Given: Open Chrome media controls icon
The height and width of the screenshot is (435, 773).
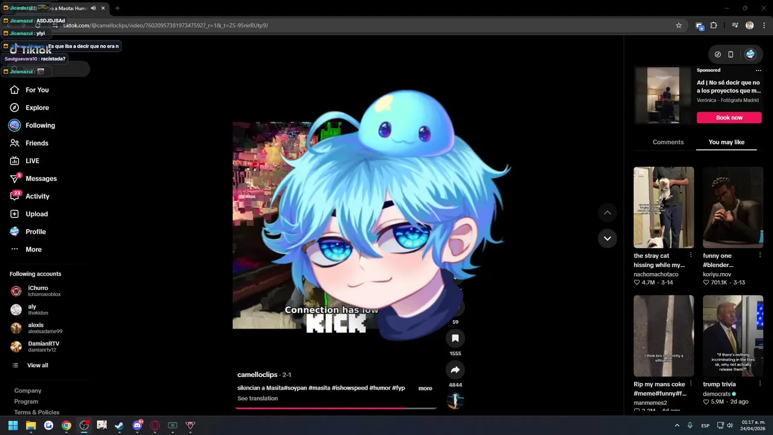Looking at the screenshot, I should [735, 25].
